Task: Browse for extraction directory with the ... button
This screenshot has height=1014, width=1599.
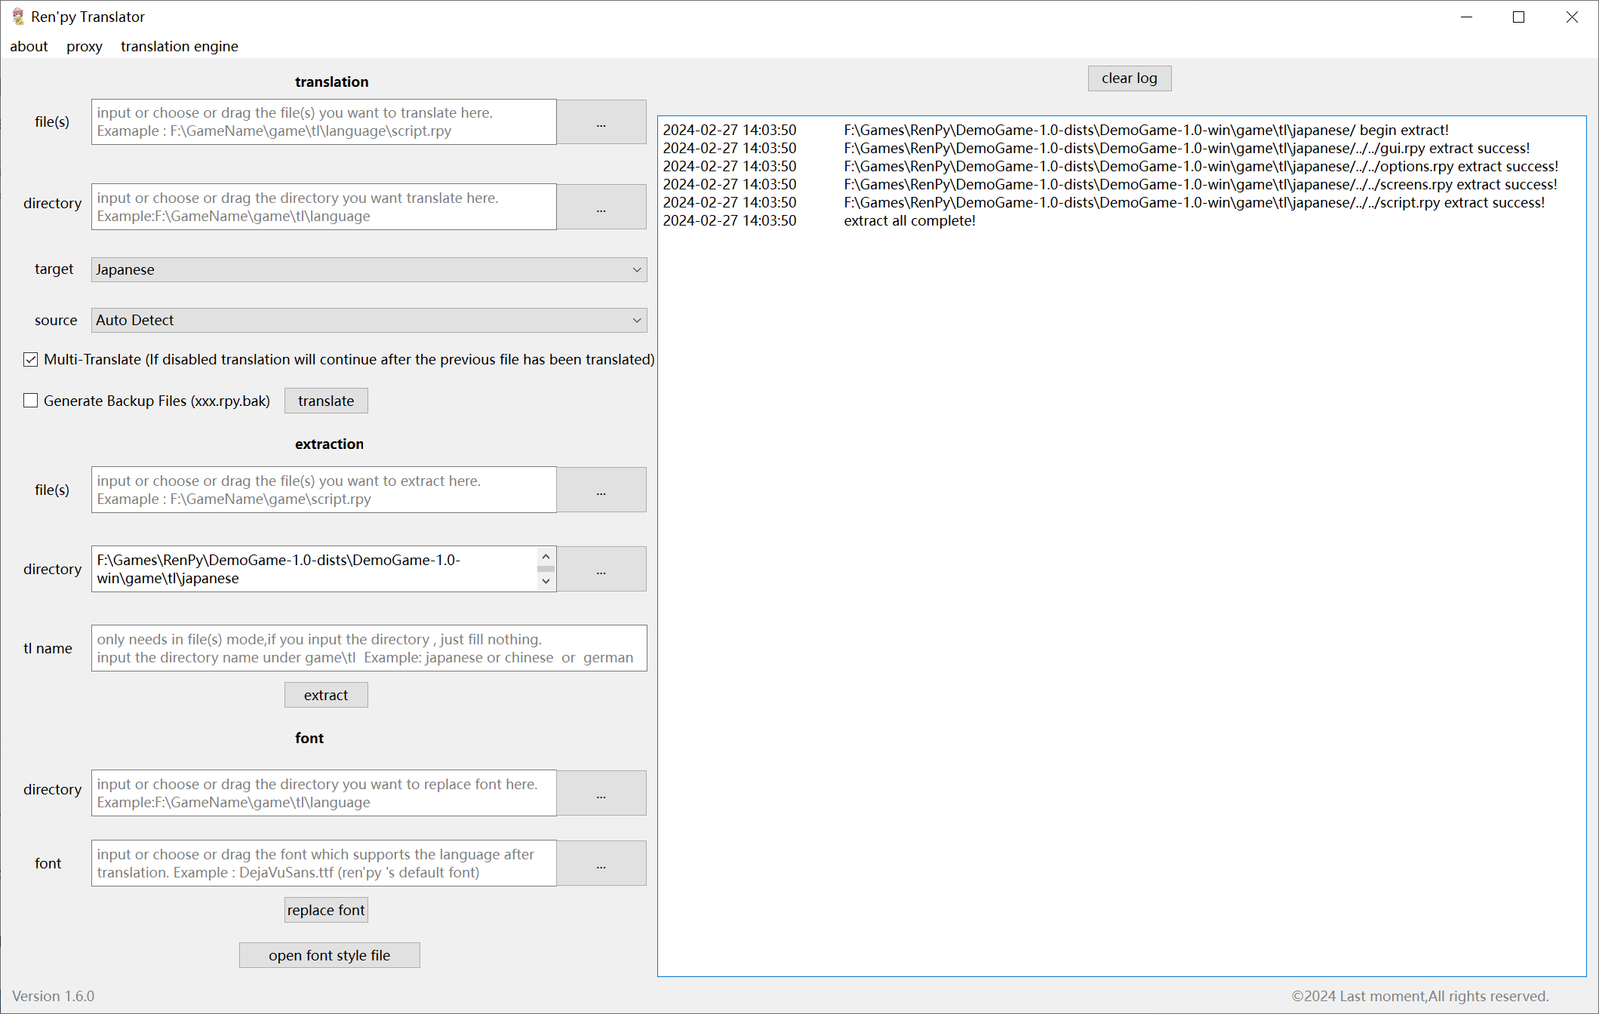Action: point(601,569)
